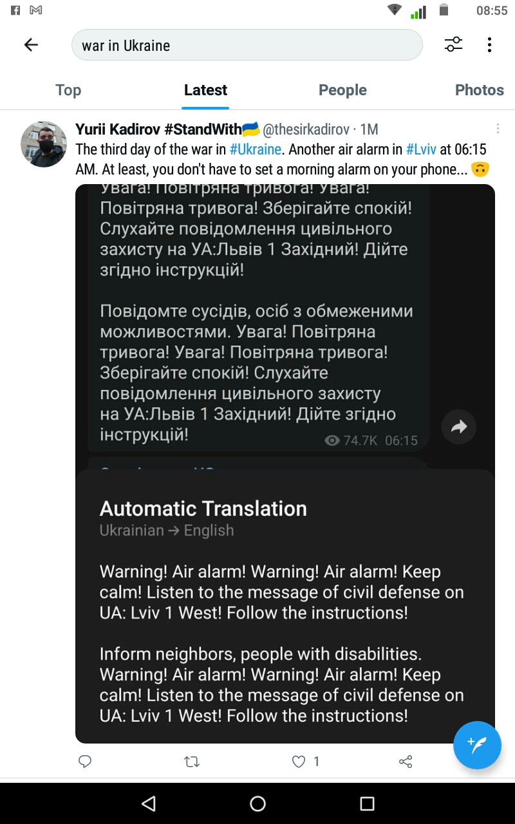Open the #Lviv hashtag link
The height and width of the screenshot is (824, 515).
tap(422, 149)
